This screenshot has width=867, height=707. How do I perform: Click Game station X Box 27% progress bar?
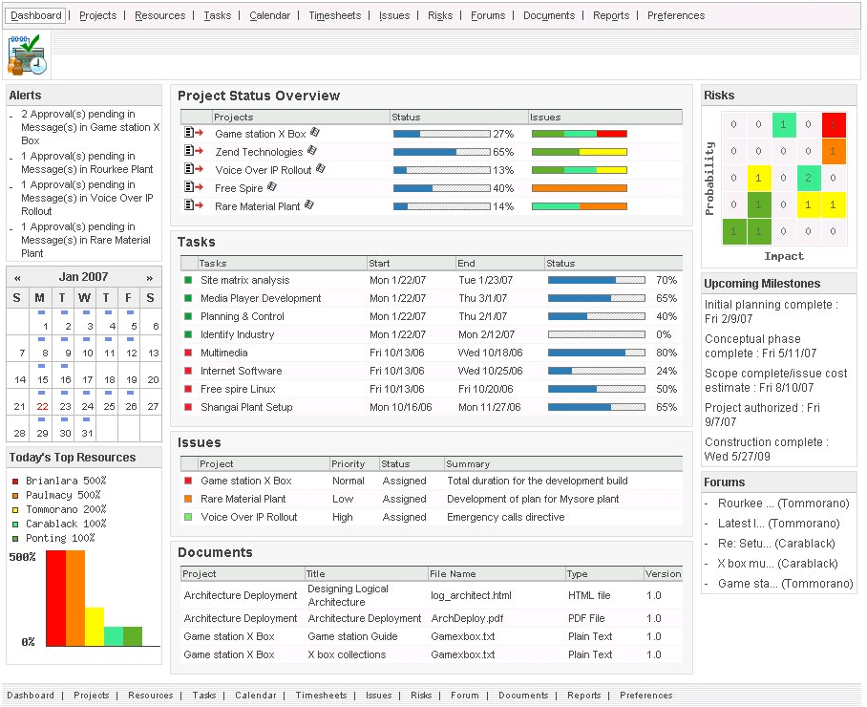click(442, 134)
